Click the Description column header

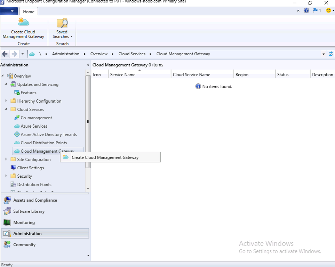(x=322, y=74)
